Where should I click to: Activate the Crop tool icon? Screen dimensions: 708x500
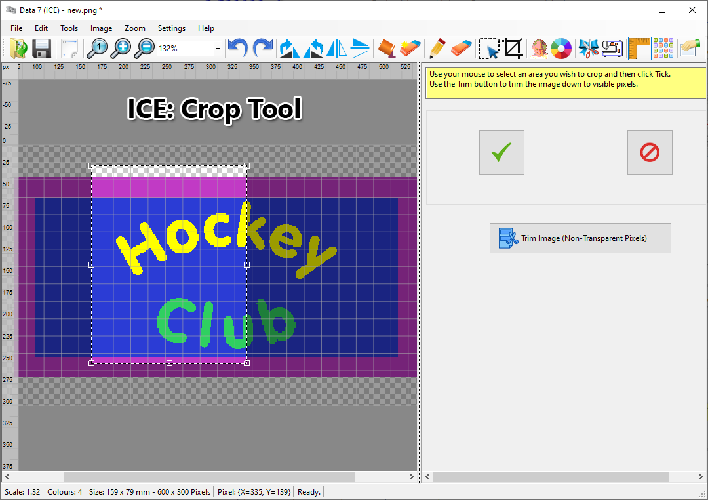coord(513,49)
